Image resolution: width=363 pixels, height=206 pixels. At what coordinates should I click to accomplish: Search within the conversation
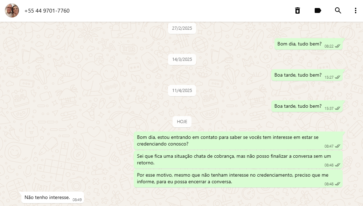coord(338,10)
